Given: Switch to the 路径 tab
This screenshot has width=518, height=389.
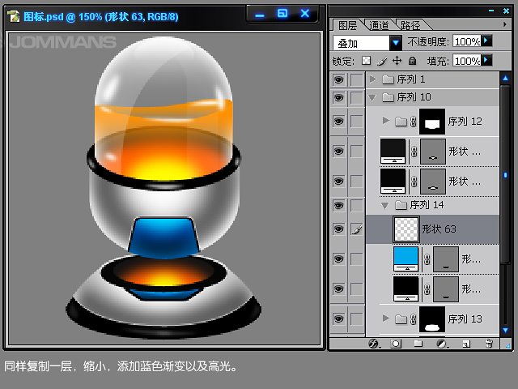Looking at the screenshot, I should 410,25.
